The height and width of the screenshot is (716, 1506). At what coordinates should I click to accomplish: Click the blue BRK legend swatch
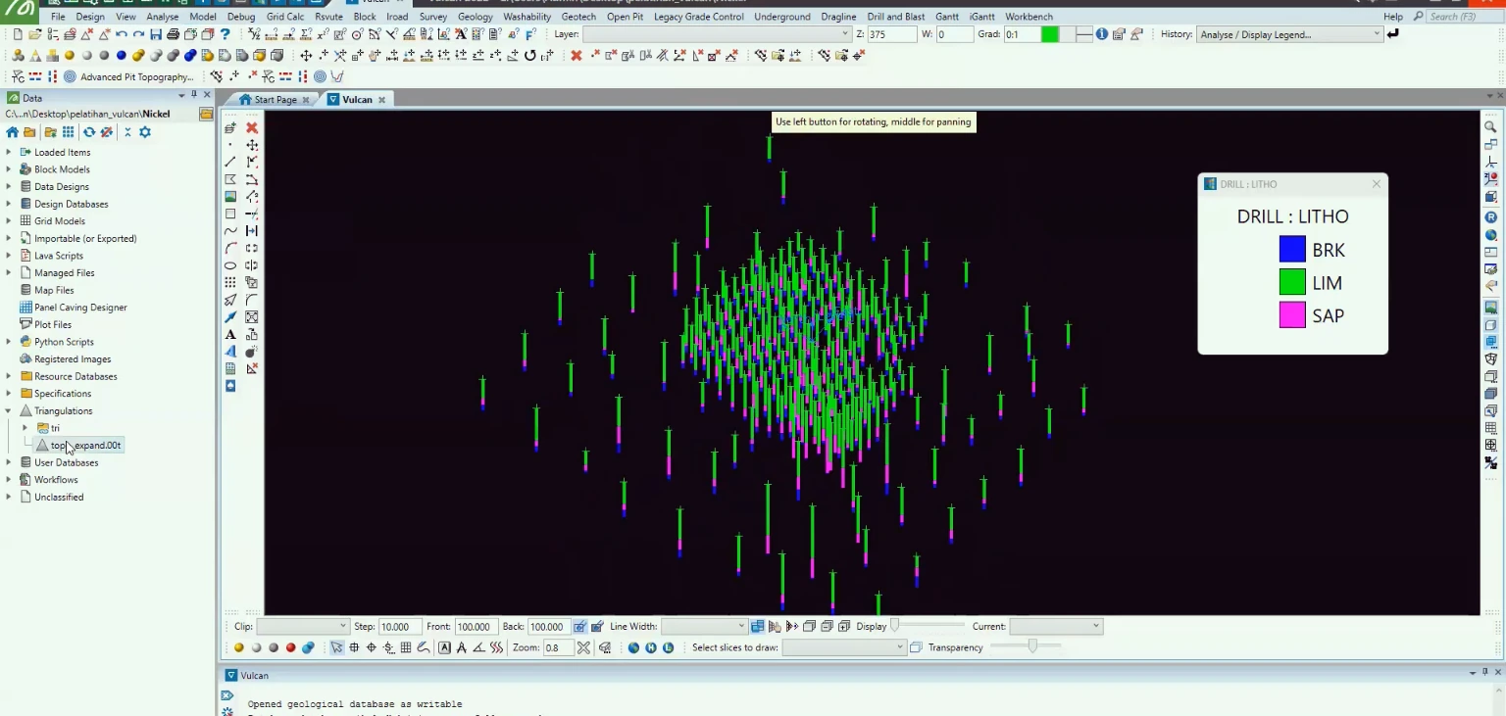pyautogui.click(x=1292, y=250)
